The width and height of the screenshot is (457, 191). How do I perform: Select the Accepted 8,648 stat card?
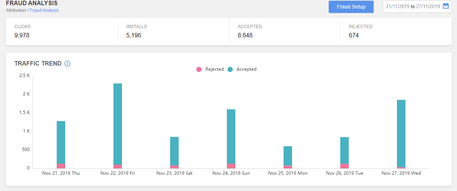[x=284, y=31]
